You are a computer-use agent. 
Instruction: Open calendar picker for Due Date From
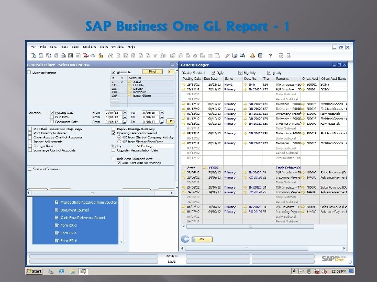(125, 117)
